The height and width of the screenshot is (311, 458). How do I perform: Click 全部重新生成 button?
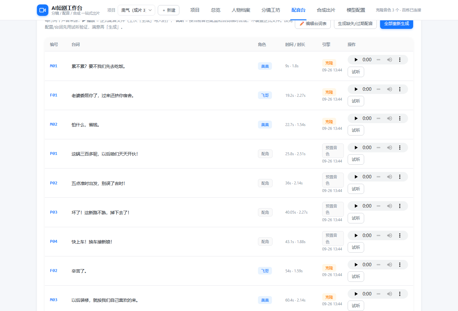coord(397,24)
